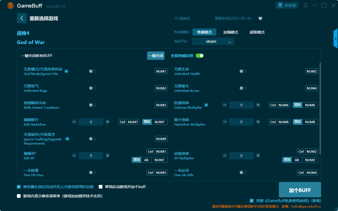Select 加强模式 trainer mode tab
The width and height of the screenshot is (338, 211).
(231, 32)
